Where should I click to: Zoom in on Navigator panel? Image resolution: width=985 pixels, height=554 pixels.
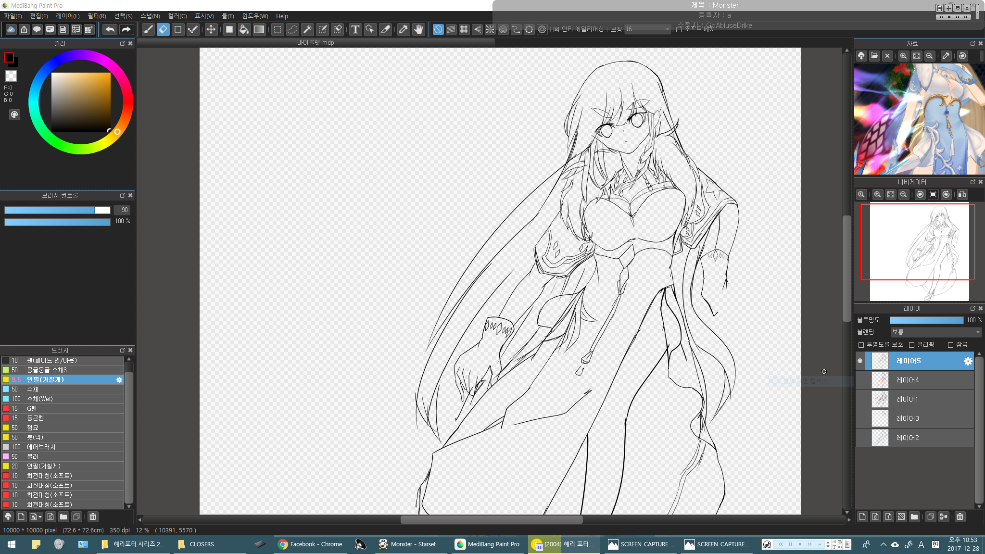pyautogui.click(x=877, y=194)
